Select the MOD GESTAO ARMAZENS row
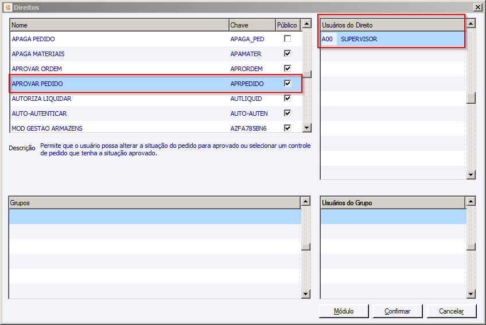 (x=156, y=127)
